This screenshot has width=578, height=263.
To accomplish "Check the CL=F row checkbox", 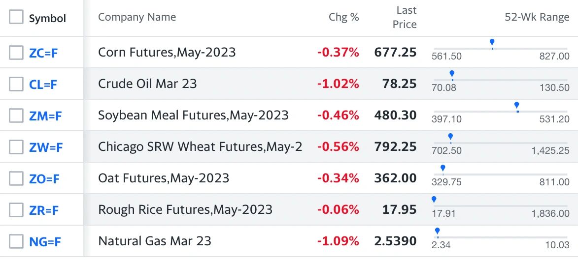I will [16, 84].
